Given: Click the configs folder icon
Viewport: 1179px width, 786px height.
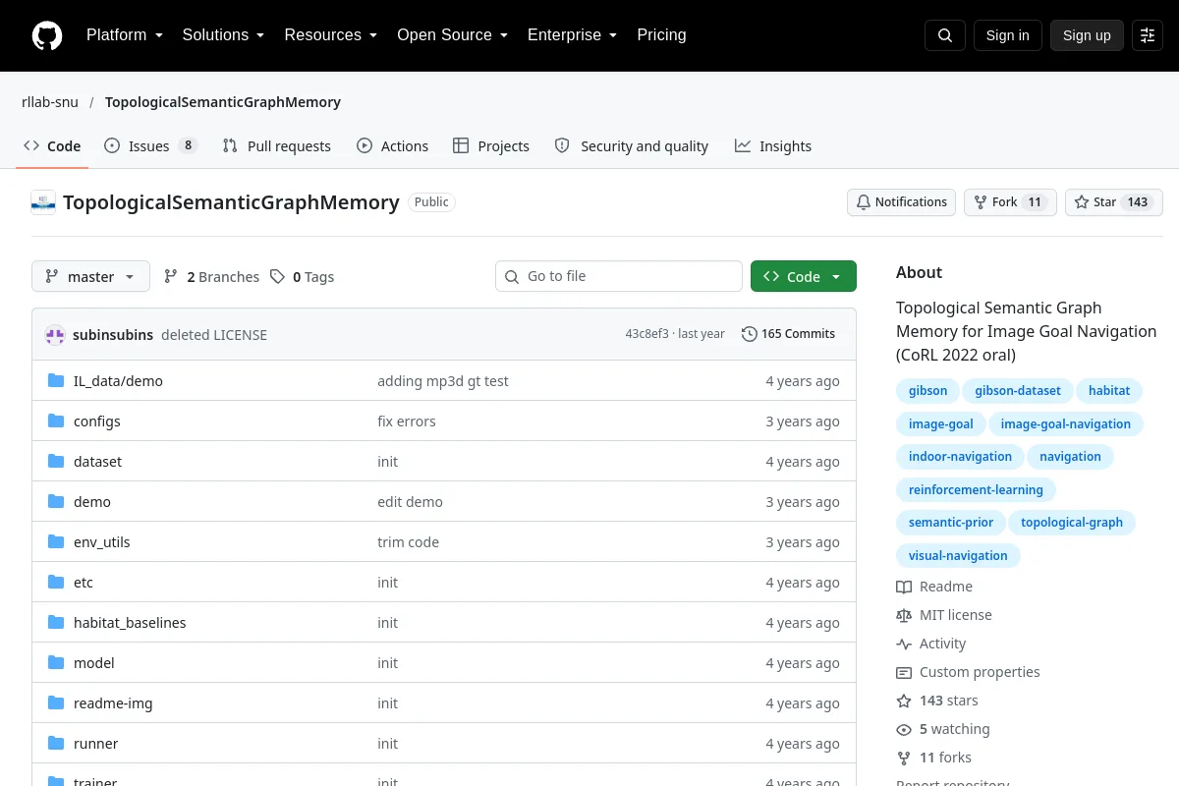Looking at the screenshot, I should click(x=56, y=421).
